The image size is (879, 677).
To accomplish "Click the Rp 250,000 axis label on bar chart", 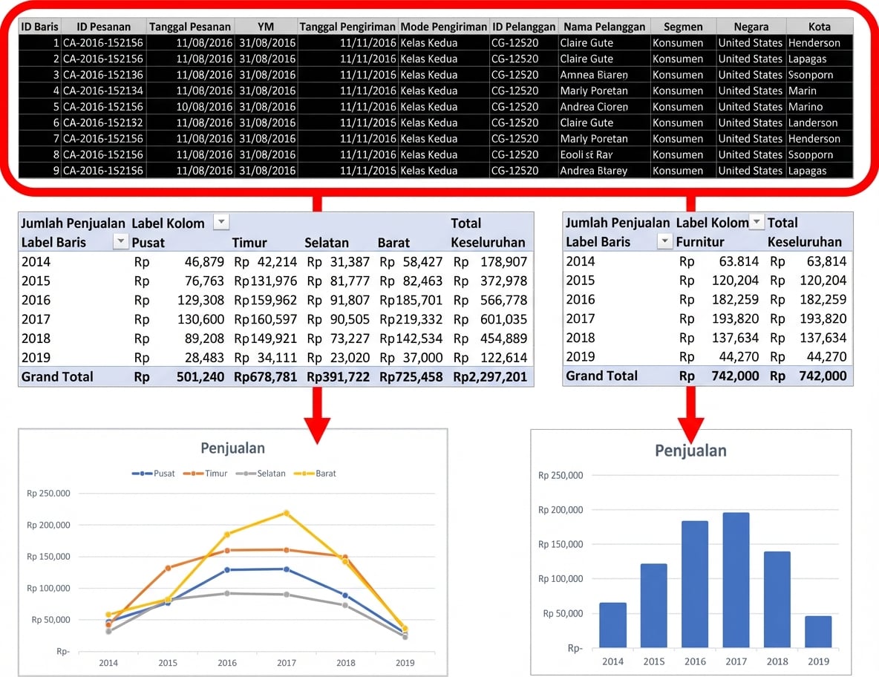I will tap(560, 476).
